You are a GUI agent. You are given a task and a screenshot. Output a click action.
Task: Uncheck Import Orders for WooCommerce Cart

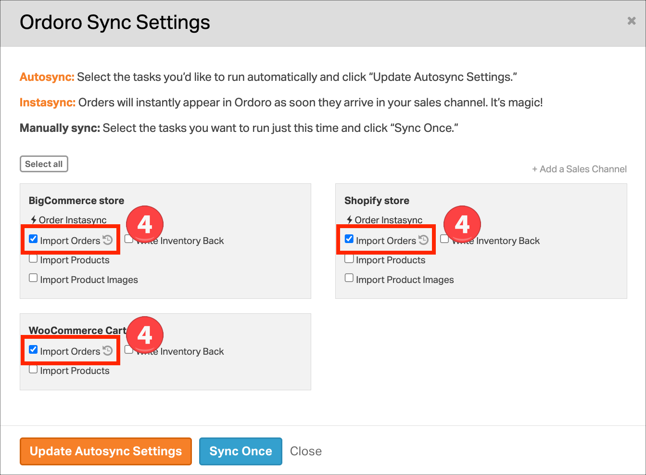click(33, 349)
